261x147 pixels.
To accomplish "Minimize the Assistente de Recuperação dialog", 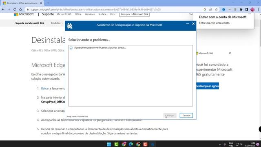I will (188, 24).
